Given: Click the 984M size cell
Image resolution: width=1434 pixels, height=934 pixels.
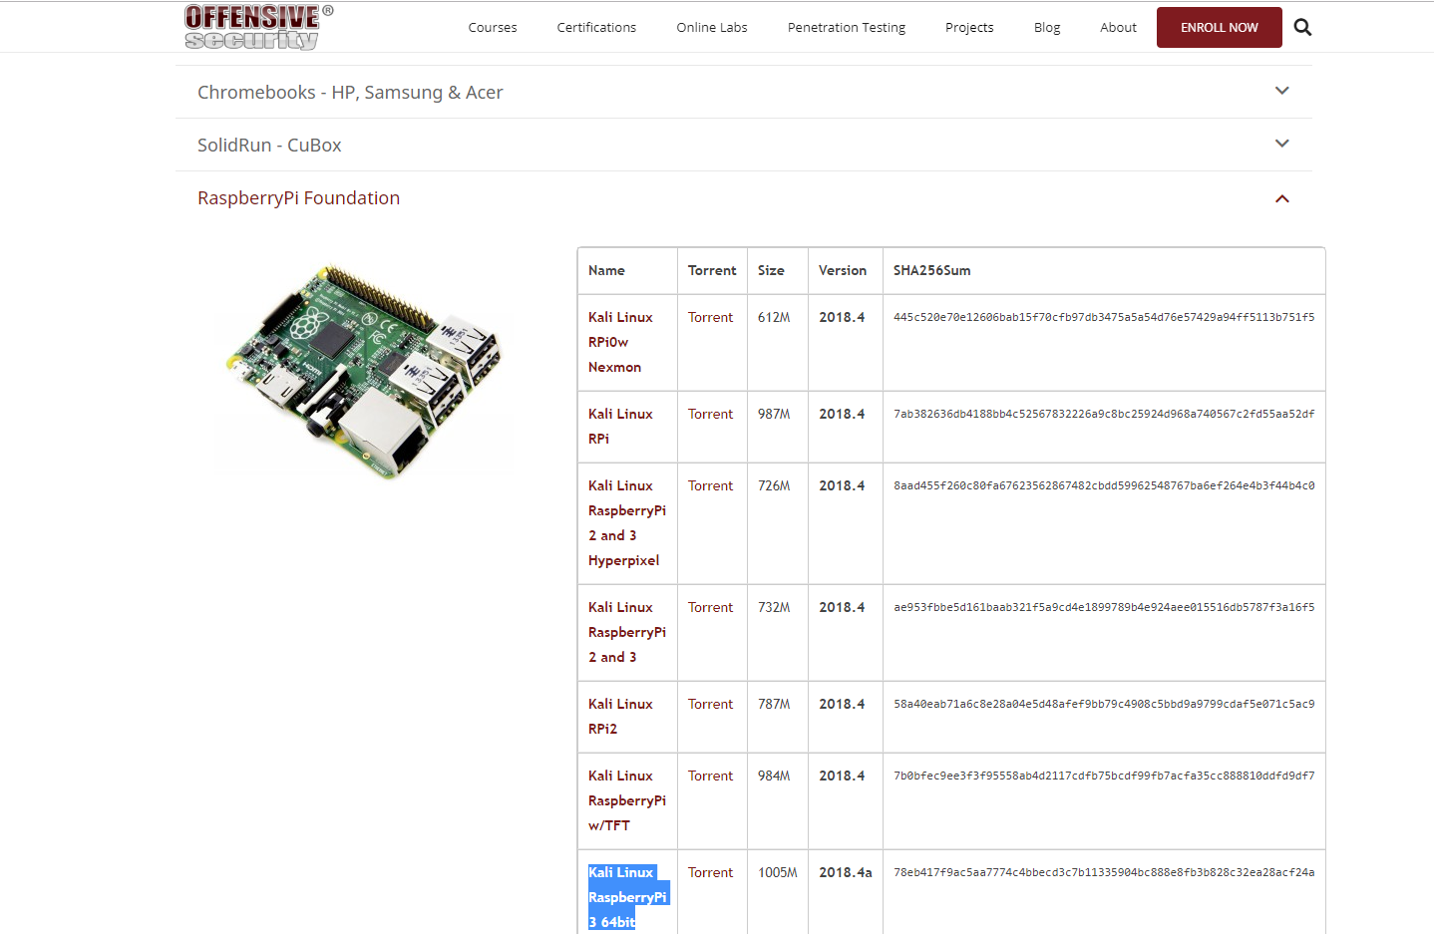Looking at the screenshot, I should (774, 776).
